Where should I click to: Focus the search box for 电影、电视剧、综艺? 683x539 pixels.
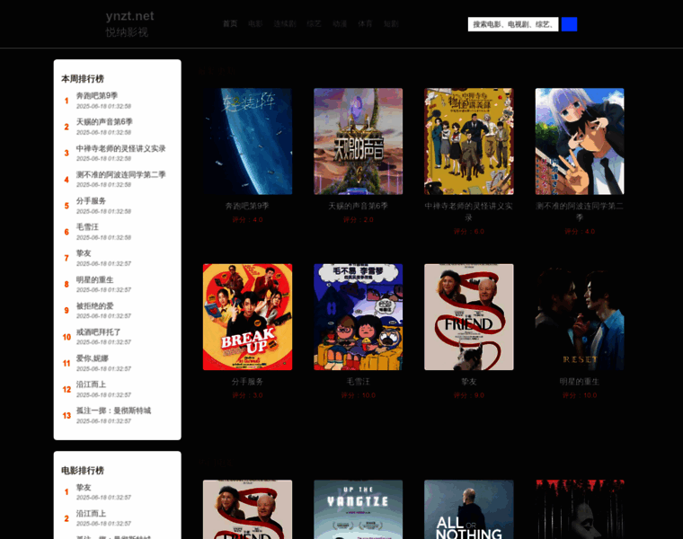pos(513,24)
